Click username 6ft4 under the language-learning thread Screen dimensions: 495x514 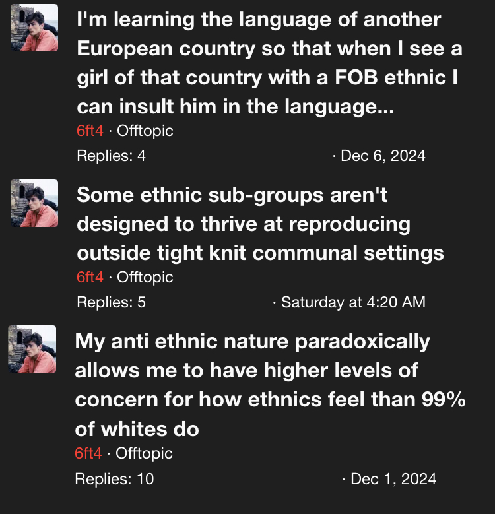[90, 131]
